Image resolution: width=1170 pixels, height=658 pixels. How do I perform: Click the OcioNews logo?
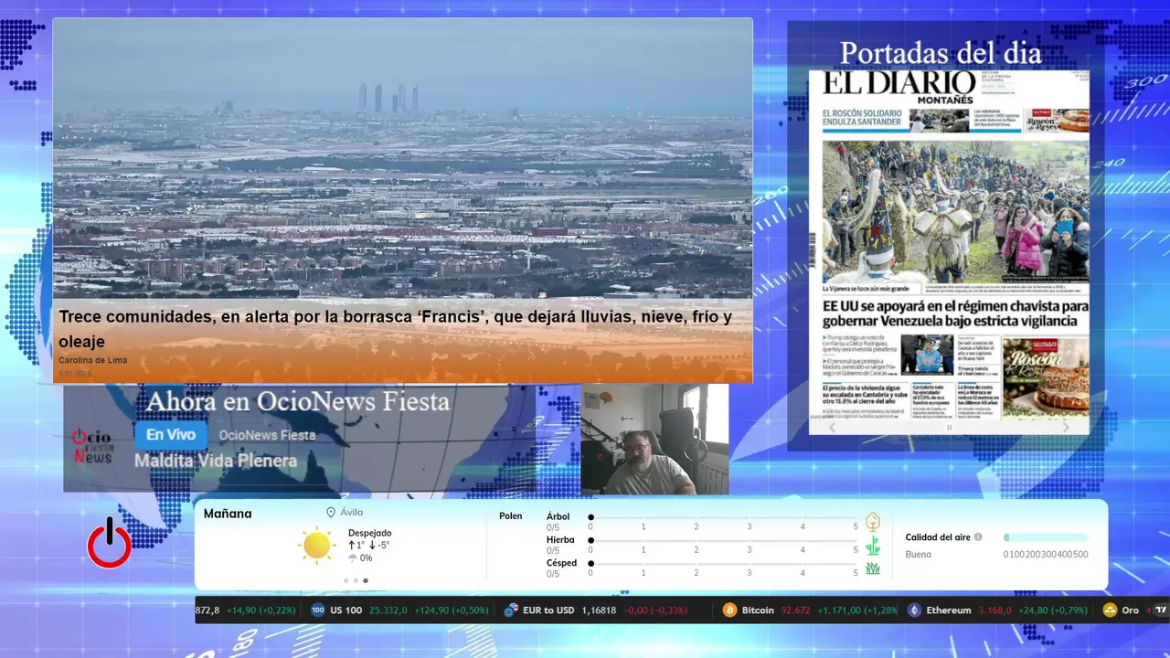91,445
